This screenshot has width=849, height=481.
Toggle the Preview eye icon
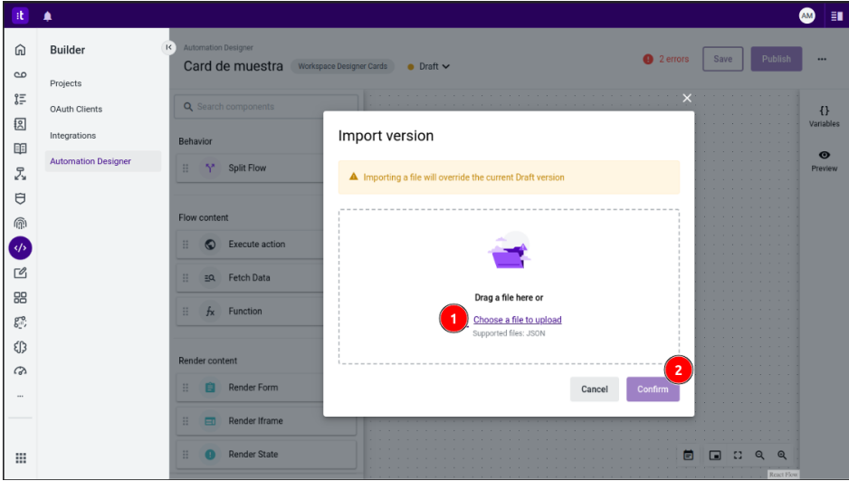coord(824,160)
